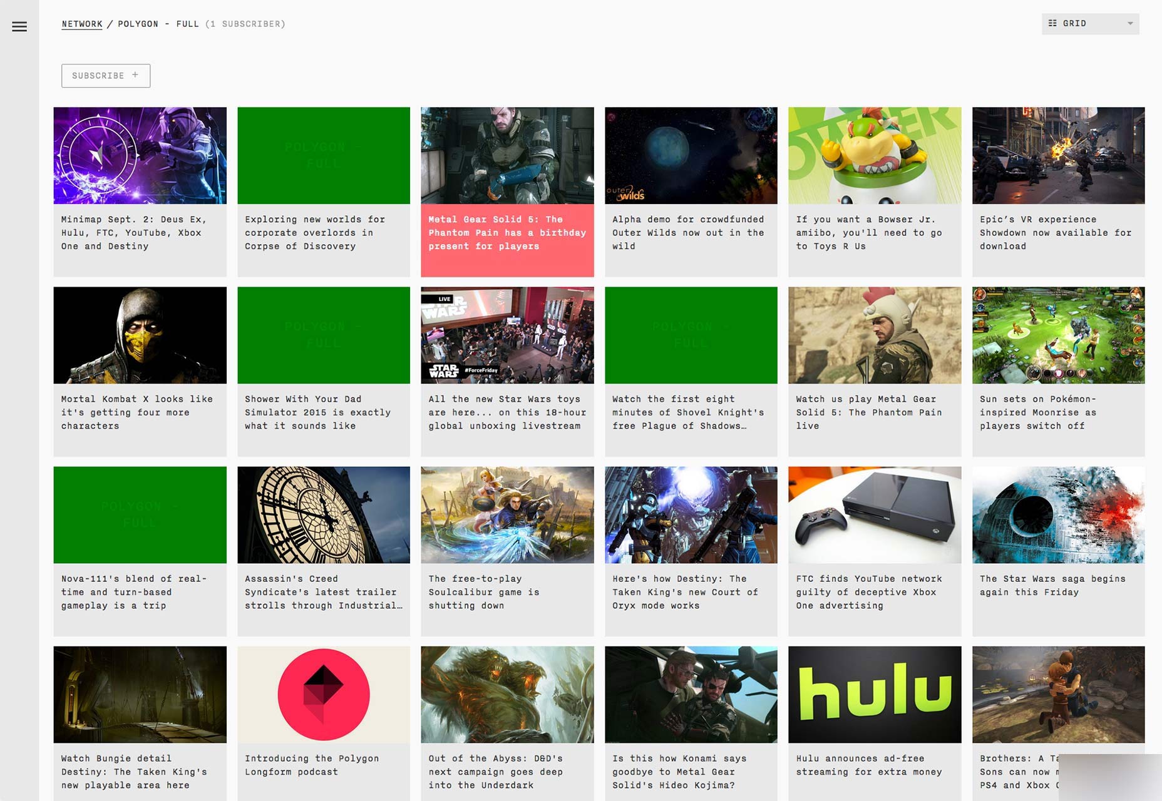Open 'Watch Bungie detail Destiny' headline
The height and width of the screenshot is (801, 1162).
tap(134, 772)
